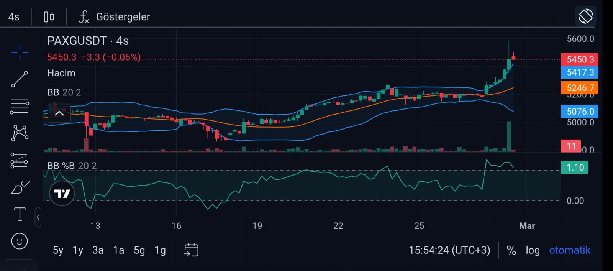Rotate screen with orientation icon
Screen dimensions: 613x271
point(585,16)
